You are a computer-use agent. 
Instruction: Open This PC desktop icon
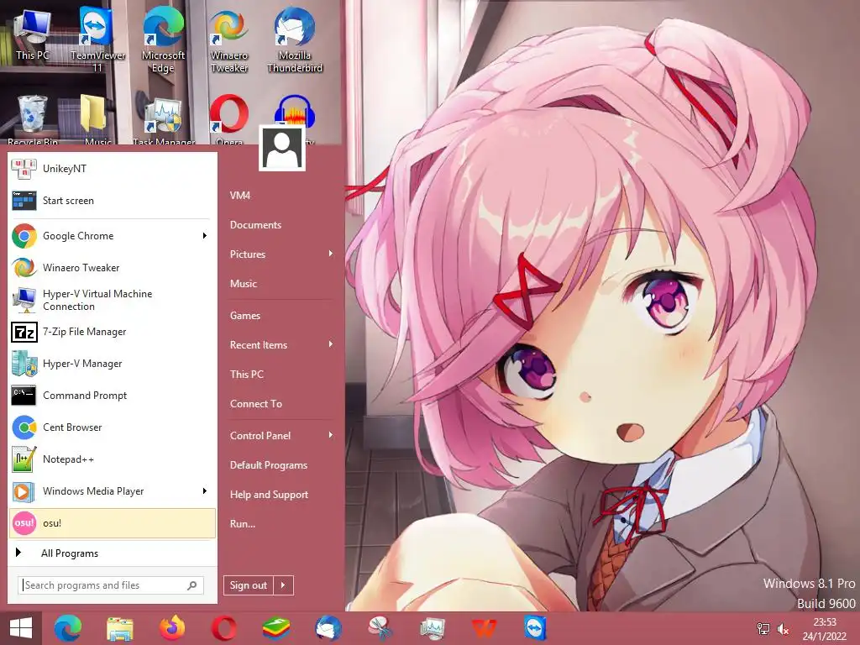(x=32, y=34)
